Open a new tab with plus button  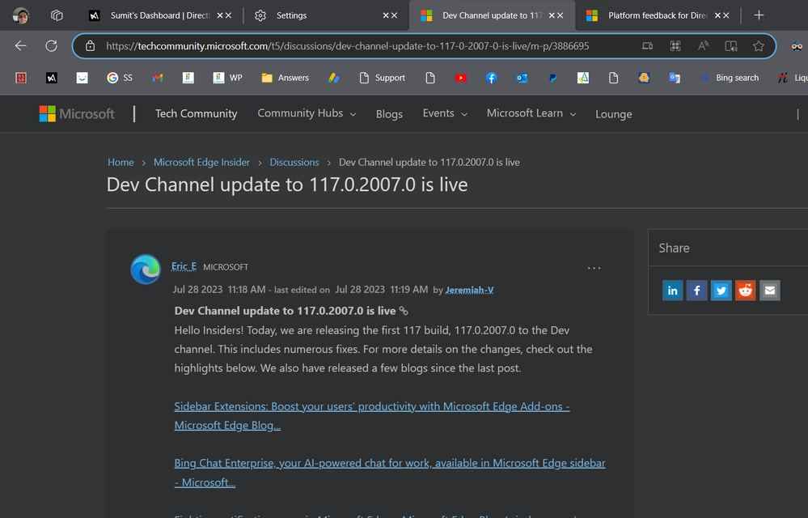pos(759,15)
